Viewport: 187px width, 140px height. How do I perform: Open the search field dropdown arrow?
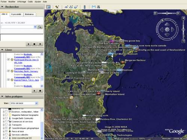[x=35, y=27]
